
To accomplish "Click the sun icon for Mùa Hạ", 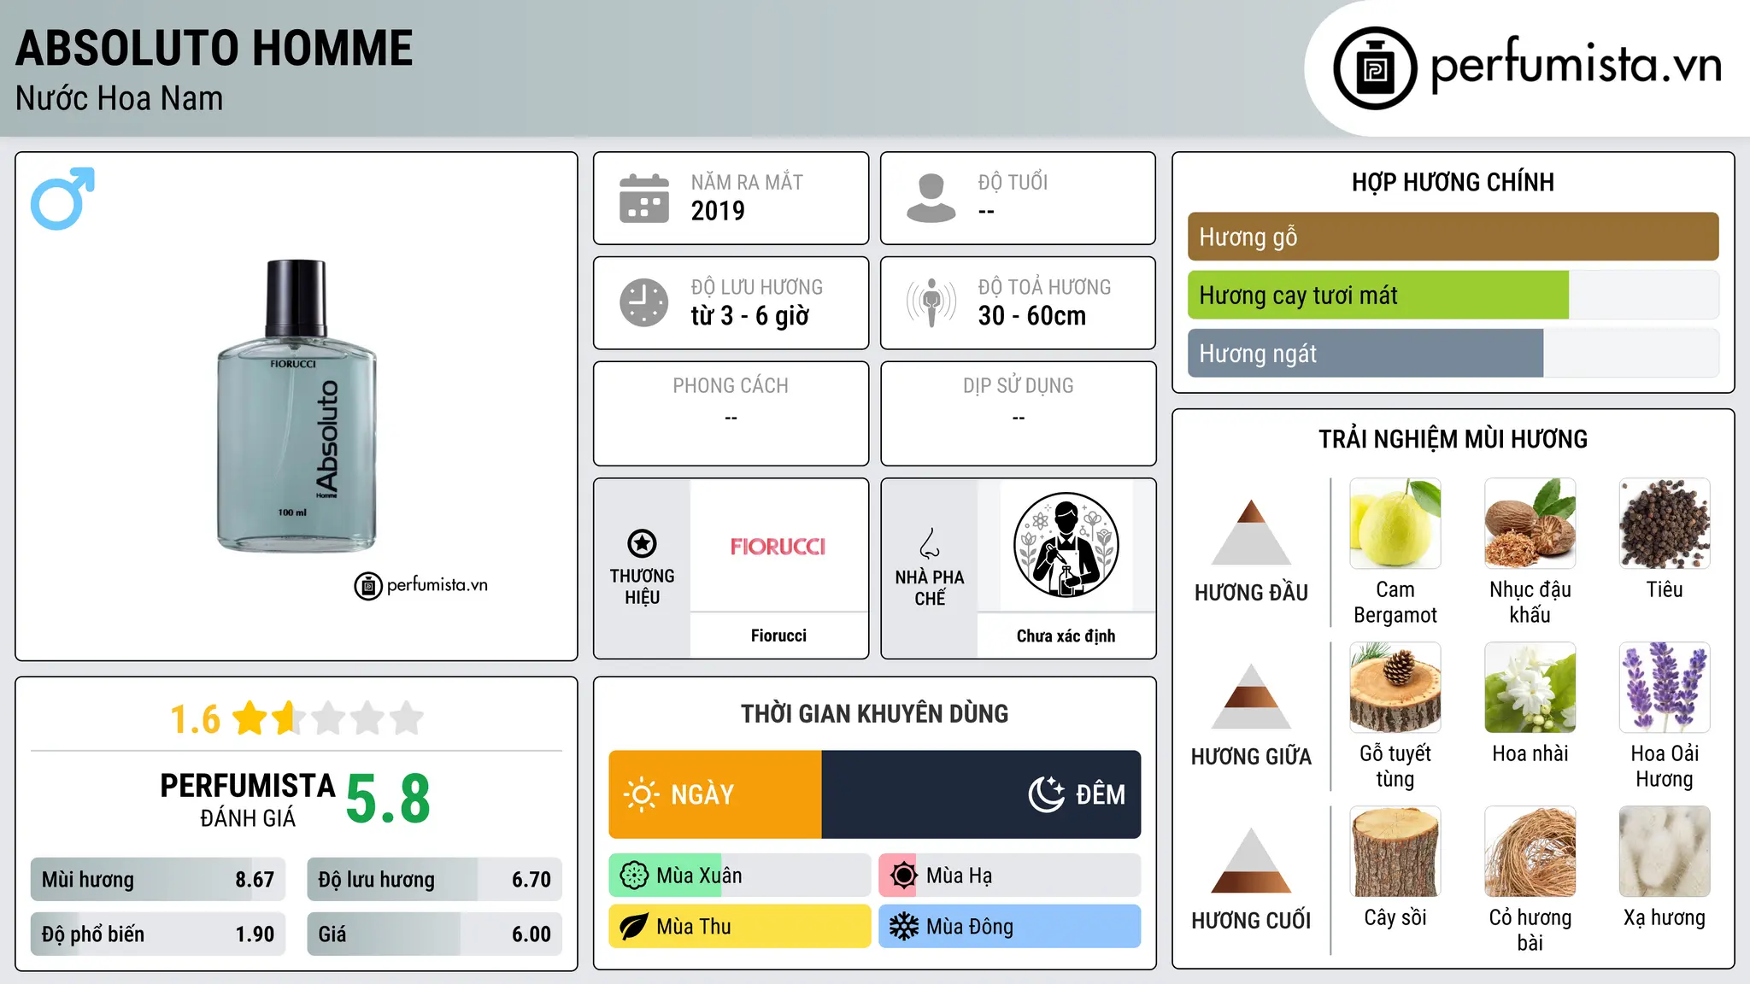I will pos(903,876).
